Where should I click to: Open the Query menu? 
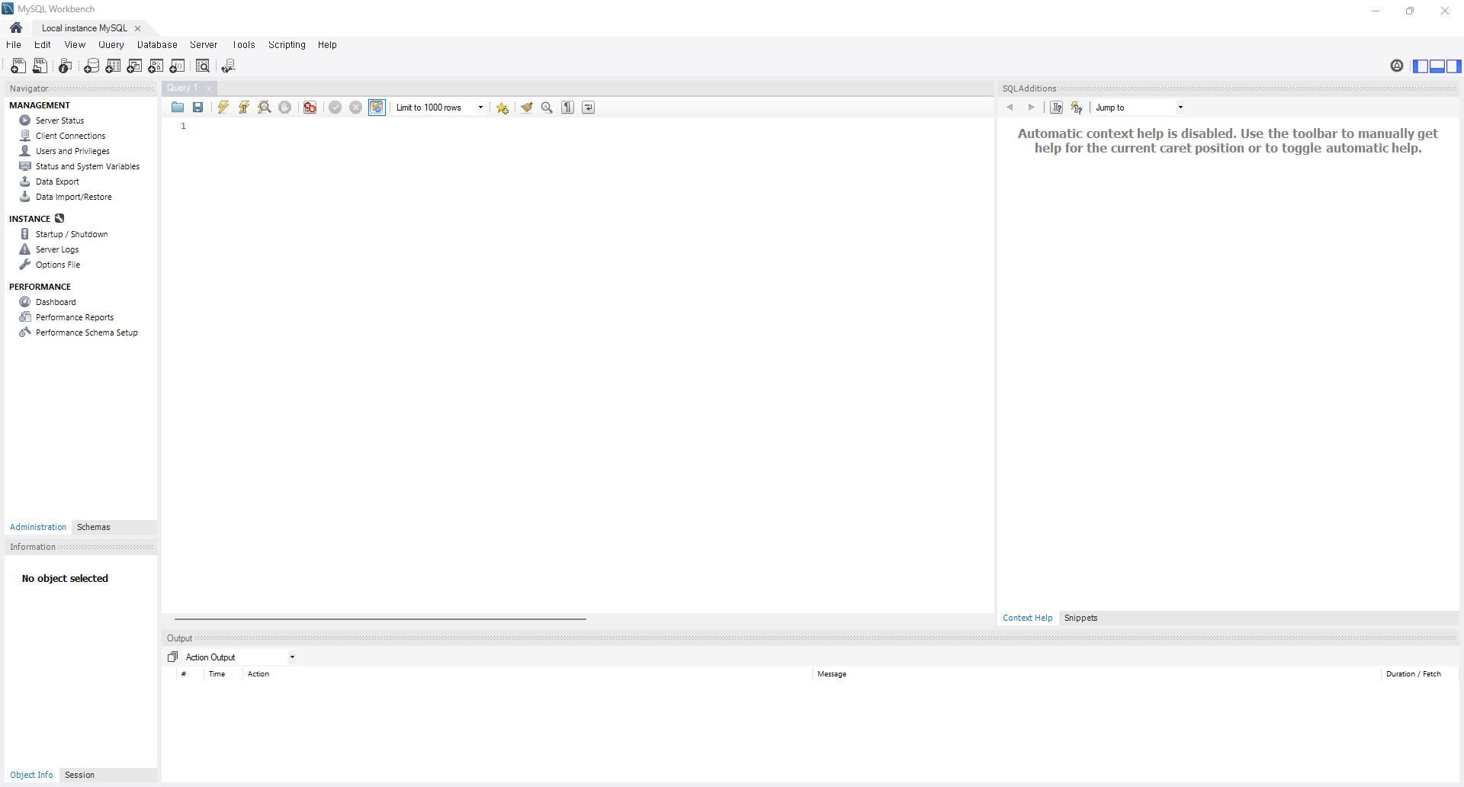111,45
